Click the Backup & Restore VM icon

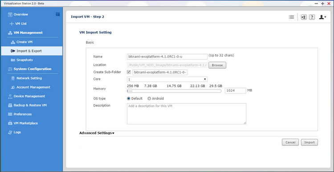(x=10, y=106)
